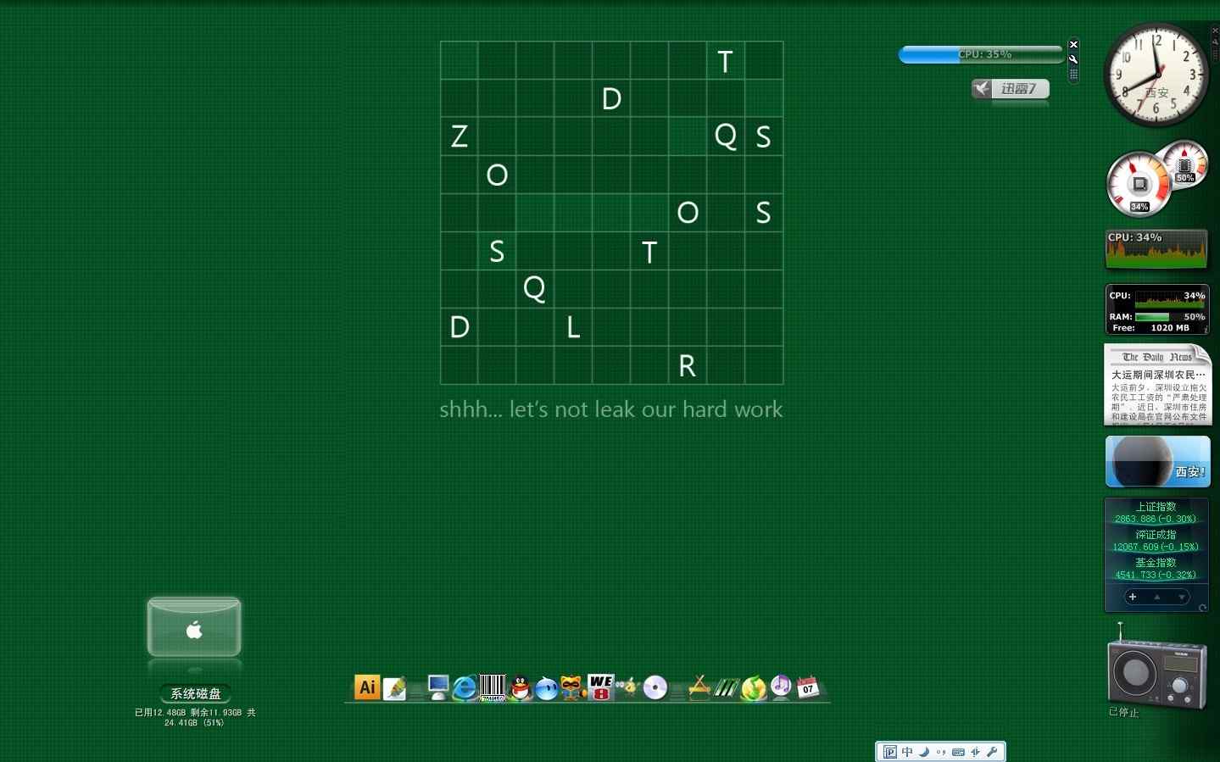The image size is (1220, 762).
Task: Open the masked raccoon dock icon
Action: (573, 687)
